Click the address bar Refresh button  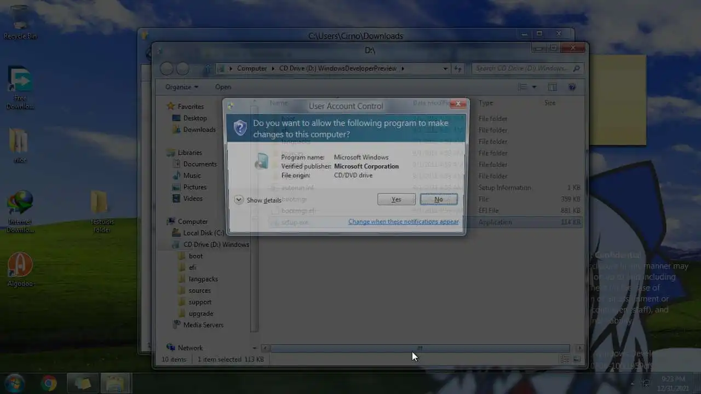tap(458, 68)
